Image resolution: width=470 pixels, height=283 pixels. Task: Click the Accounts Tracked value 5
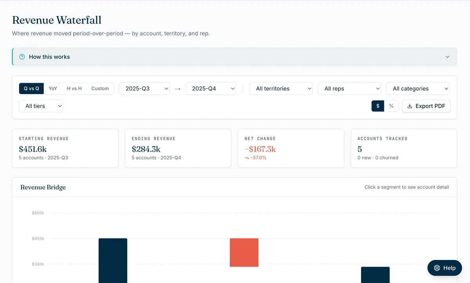click(x=360, y=149)
